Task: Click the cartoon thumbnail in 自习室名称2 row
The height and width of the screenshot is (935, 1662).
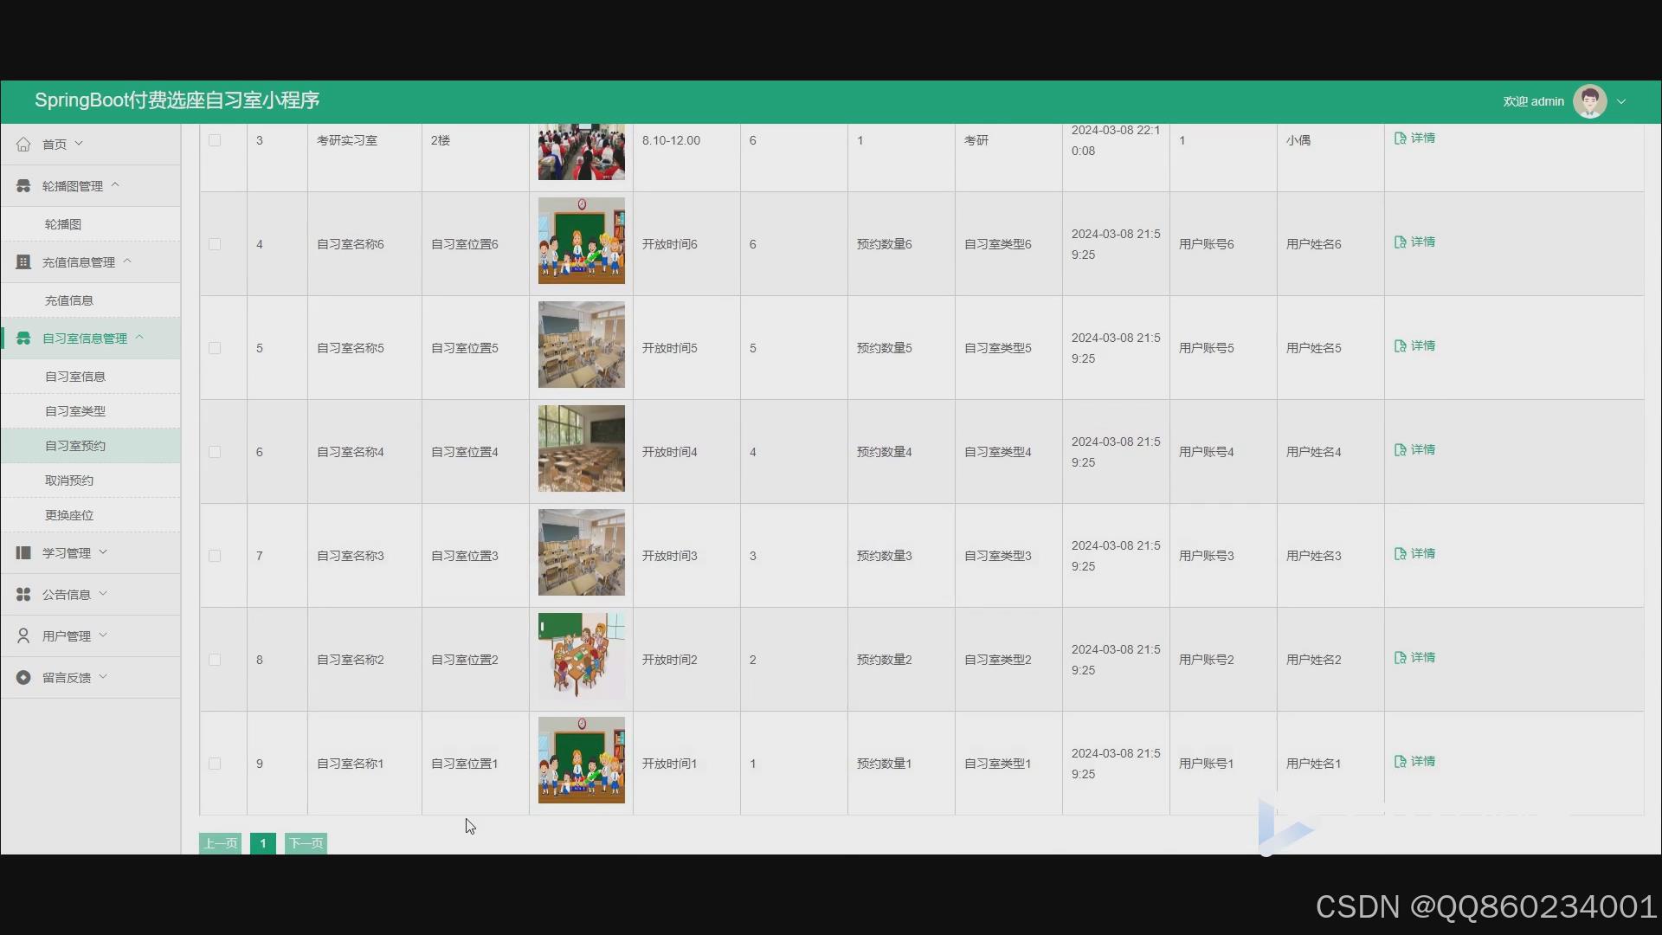Action: point(582,656)
